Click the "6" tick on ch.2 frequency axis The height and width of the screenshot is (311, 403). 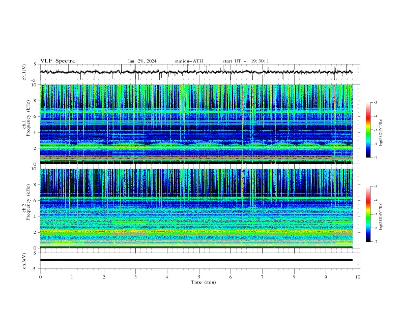(x=36, y=200)
